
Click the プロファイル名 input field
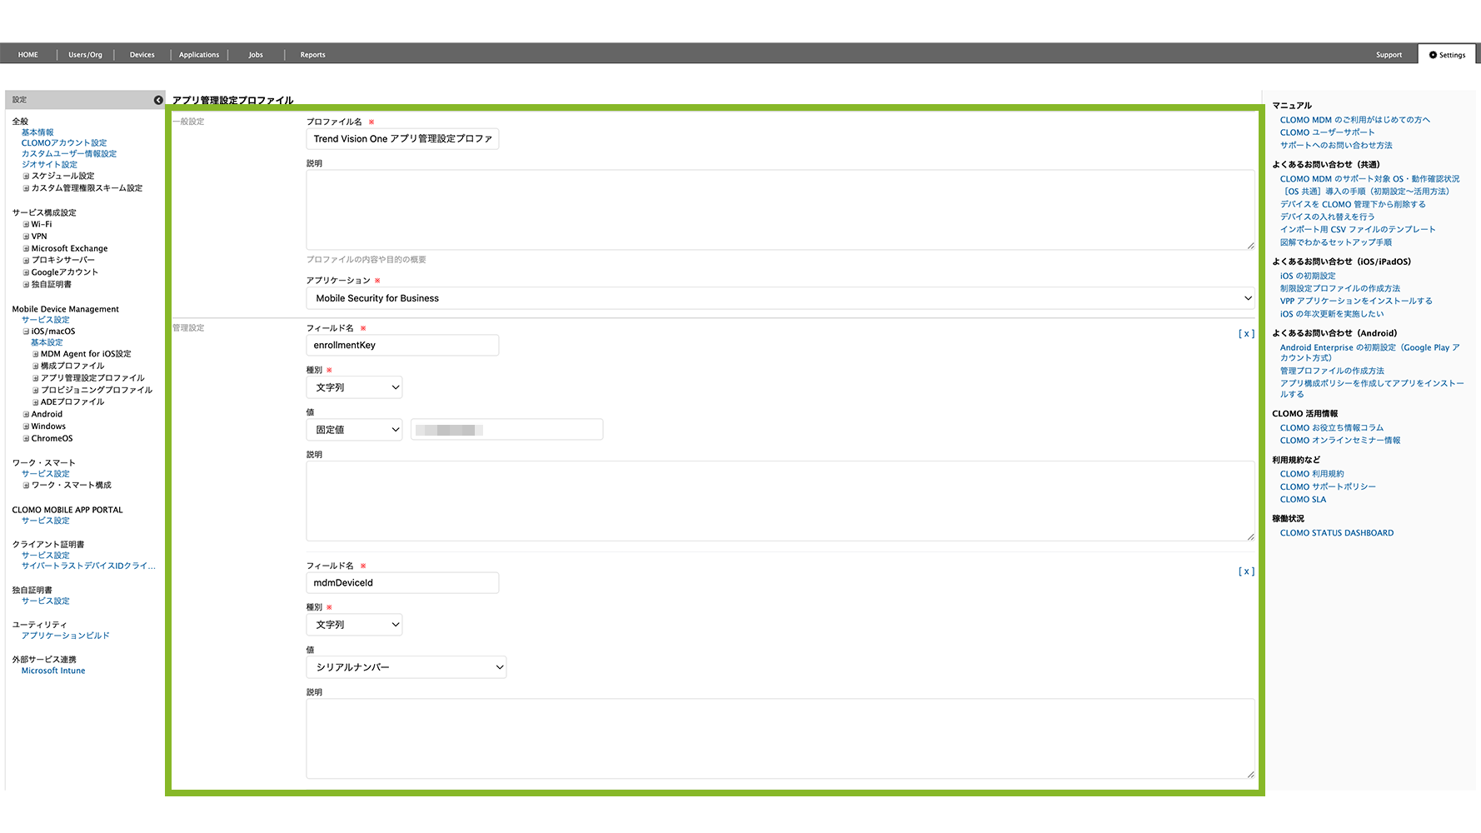point(402,139)
